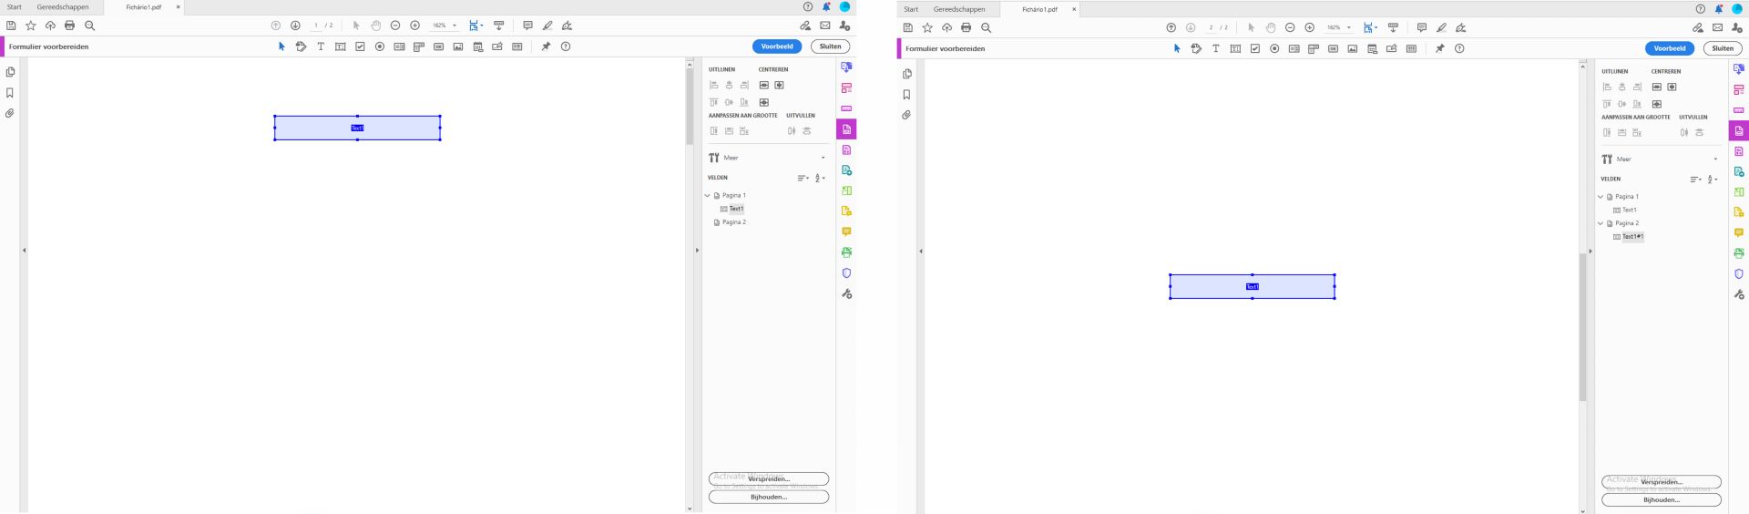
Task: Select the arrow selection tool in left window's form toolbar
Action: (x=281, y=46)
